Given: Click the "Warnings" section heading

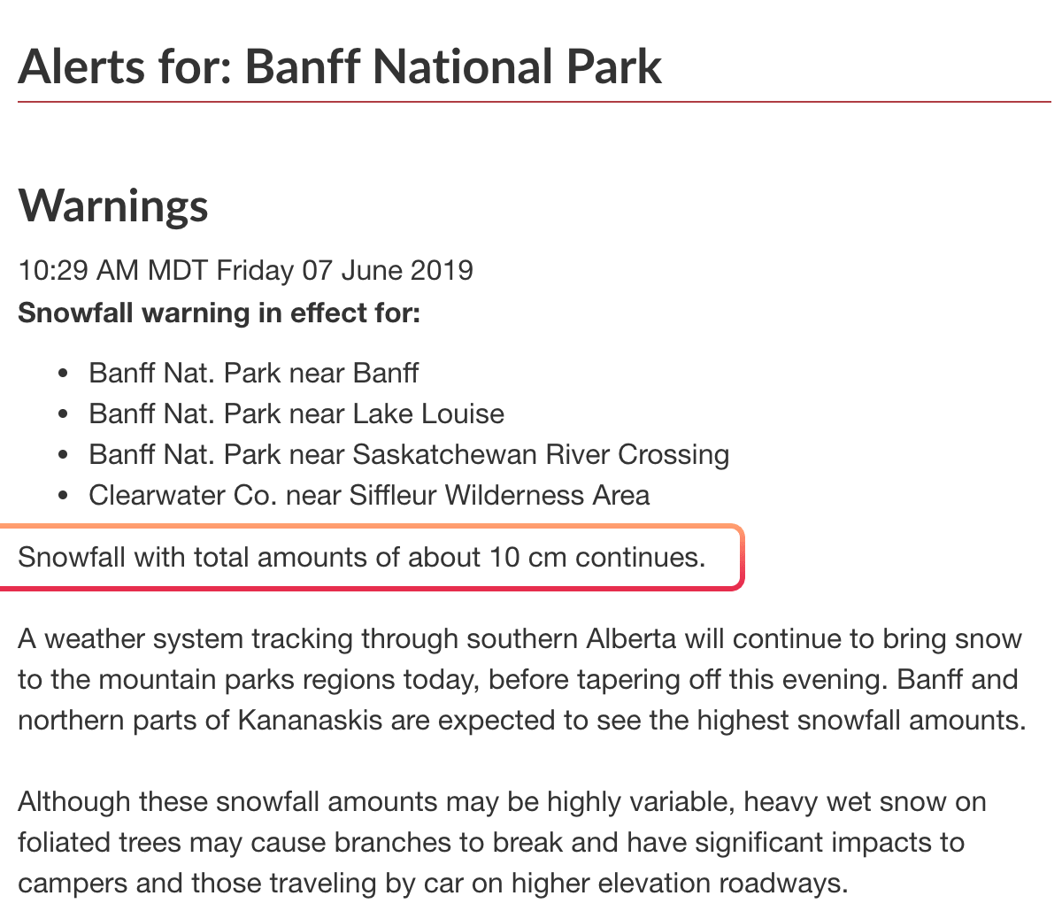Looking at the screenshot, I should [x=113, y=205].
